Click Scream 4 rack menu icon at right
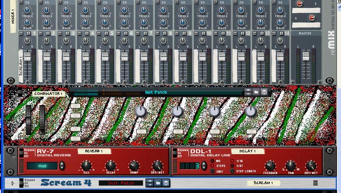 [x=315, y=183]
